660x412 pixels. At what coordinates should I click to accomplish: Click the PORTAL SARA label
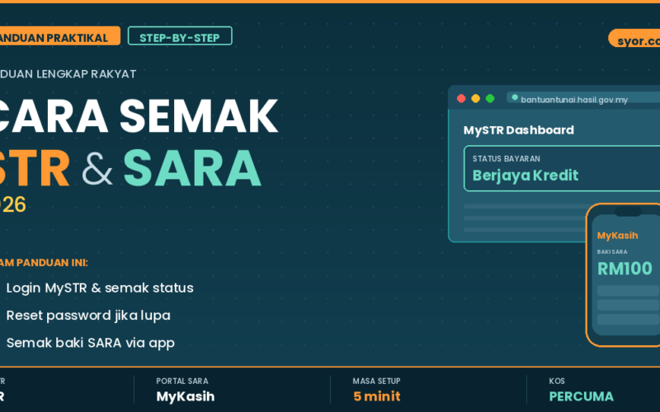click(182, 381)
